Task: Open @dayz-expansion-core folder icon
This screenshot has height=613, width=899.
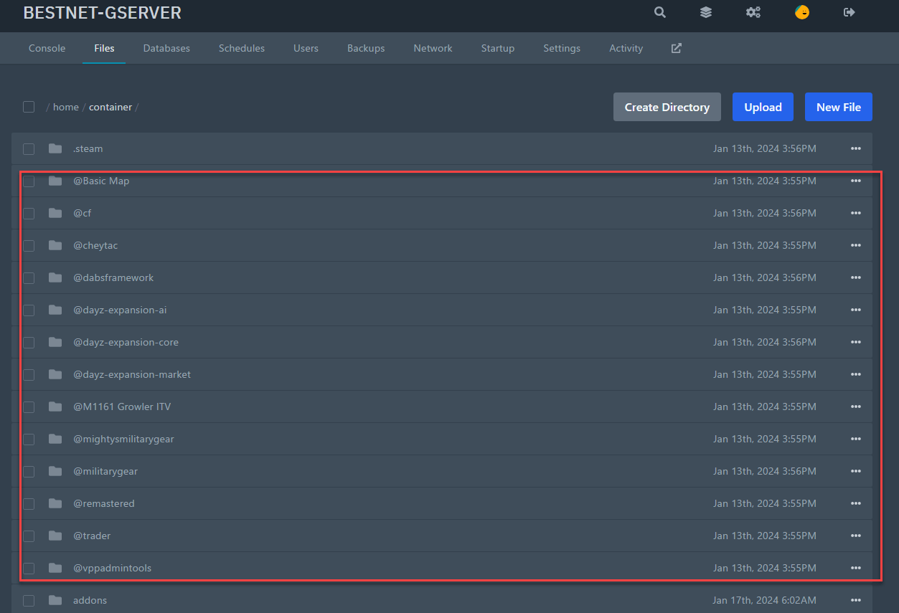Action: click(x=55, y=342)
